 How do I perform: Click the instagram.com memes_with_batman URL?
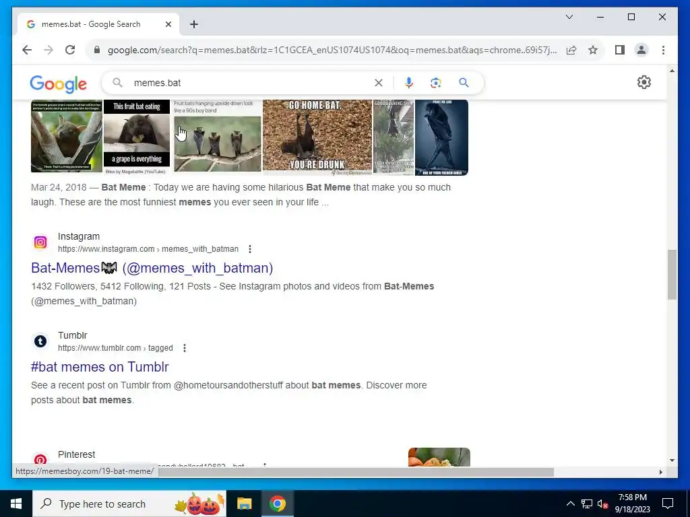pyautogui.click(x=148, y=249)
